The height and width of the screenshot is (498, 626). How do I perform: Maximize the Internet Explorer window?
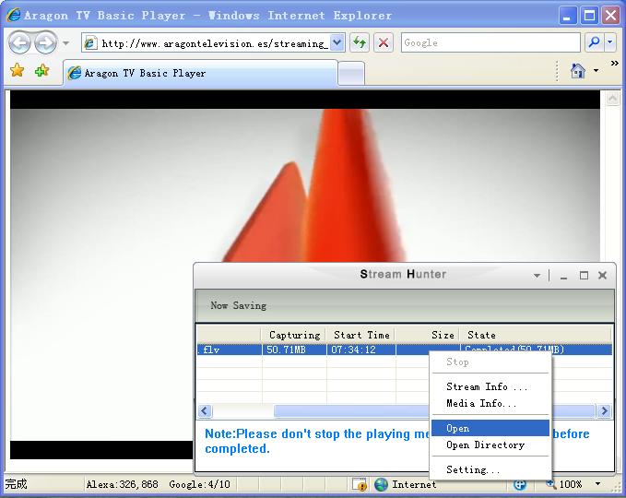click(589, 16)
